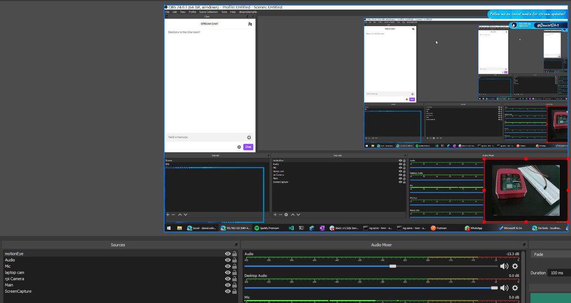Mute Desktop Audio using the speaker icon
The image size is (571, 303).
[x=504, y=288]
